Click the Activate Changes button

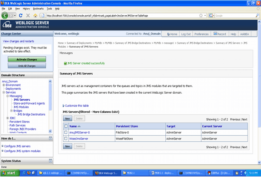tap(26, 59)
